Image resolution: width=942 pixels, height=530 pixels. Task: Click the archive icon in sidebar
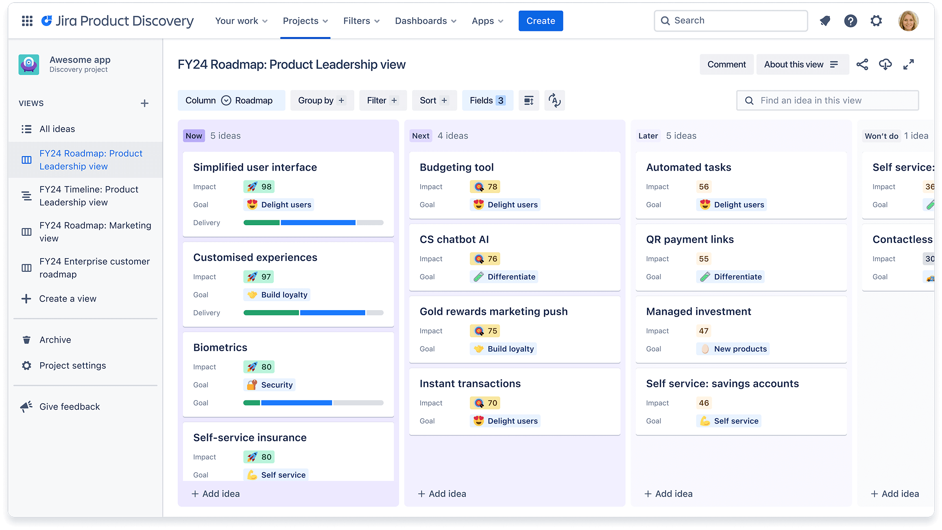(x=26, y=339)
